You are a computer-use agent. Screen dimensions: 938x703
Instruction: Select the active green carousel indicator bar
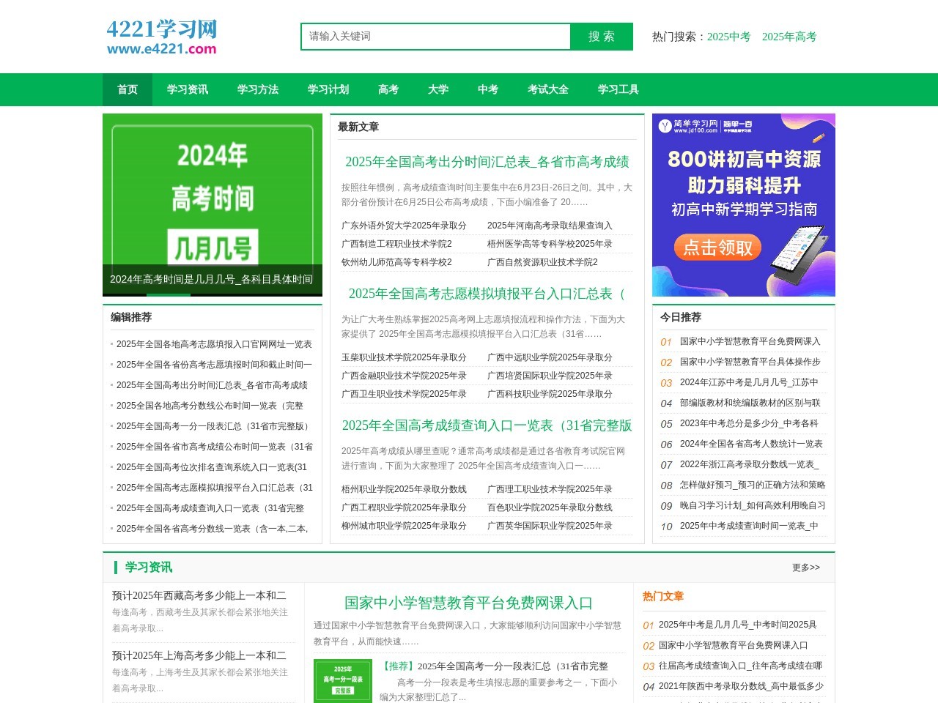[x=169, y=293]
